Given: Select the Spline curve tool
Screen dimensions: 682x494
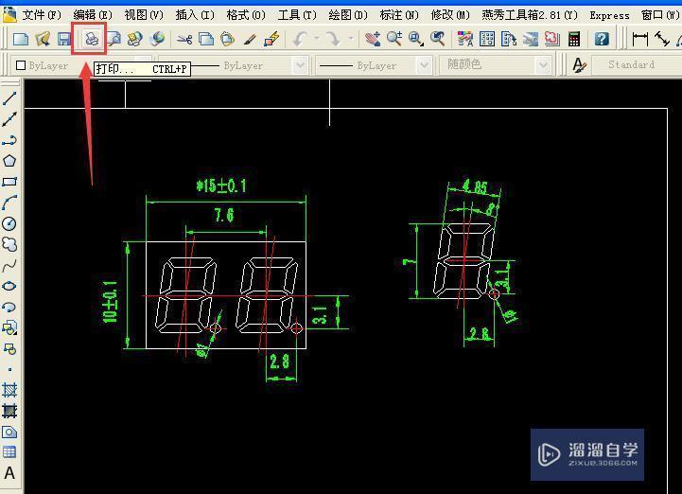Looking at the screenshot, I should click(x=9, y=266).
